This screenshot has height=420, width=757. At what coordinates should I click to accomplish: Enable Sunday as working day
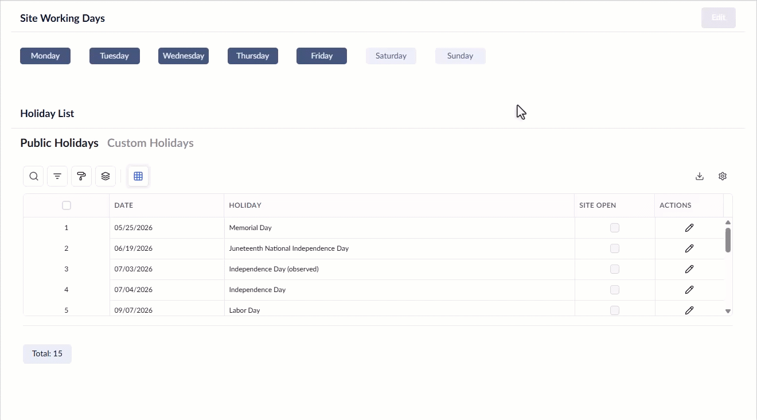pyautogui.click(x=461, y=56)
